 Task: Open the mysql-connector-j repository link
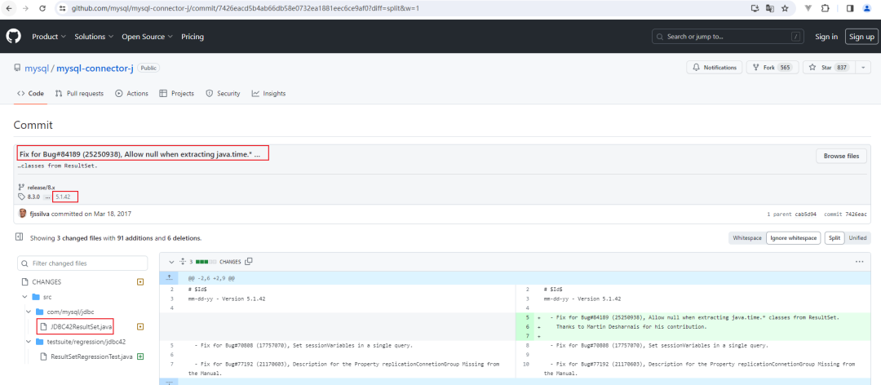tap(95, 68)
